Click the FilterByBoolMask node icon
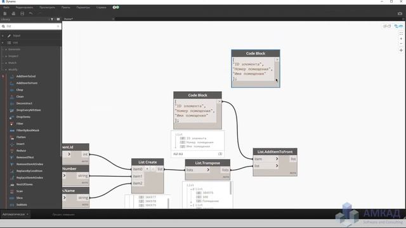 pos(12,130)
